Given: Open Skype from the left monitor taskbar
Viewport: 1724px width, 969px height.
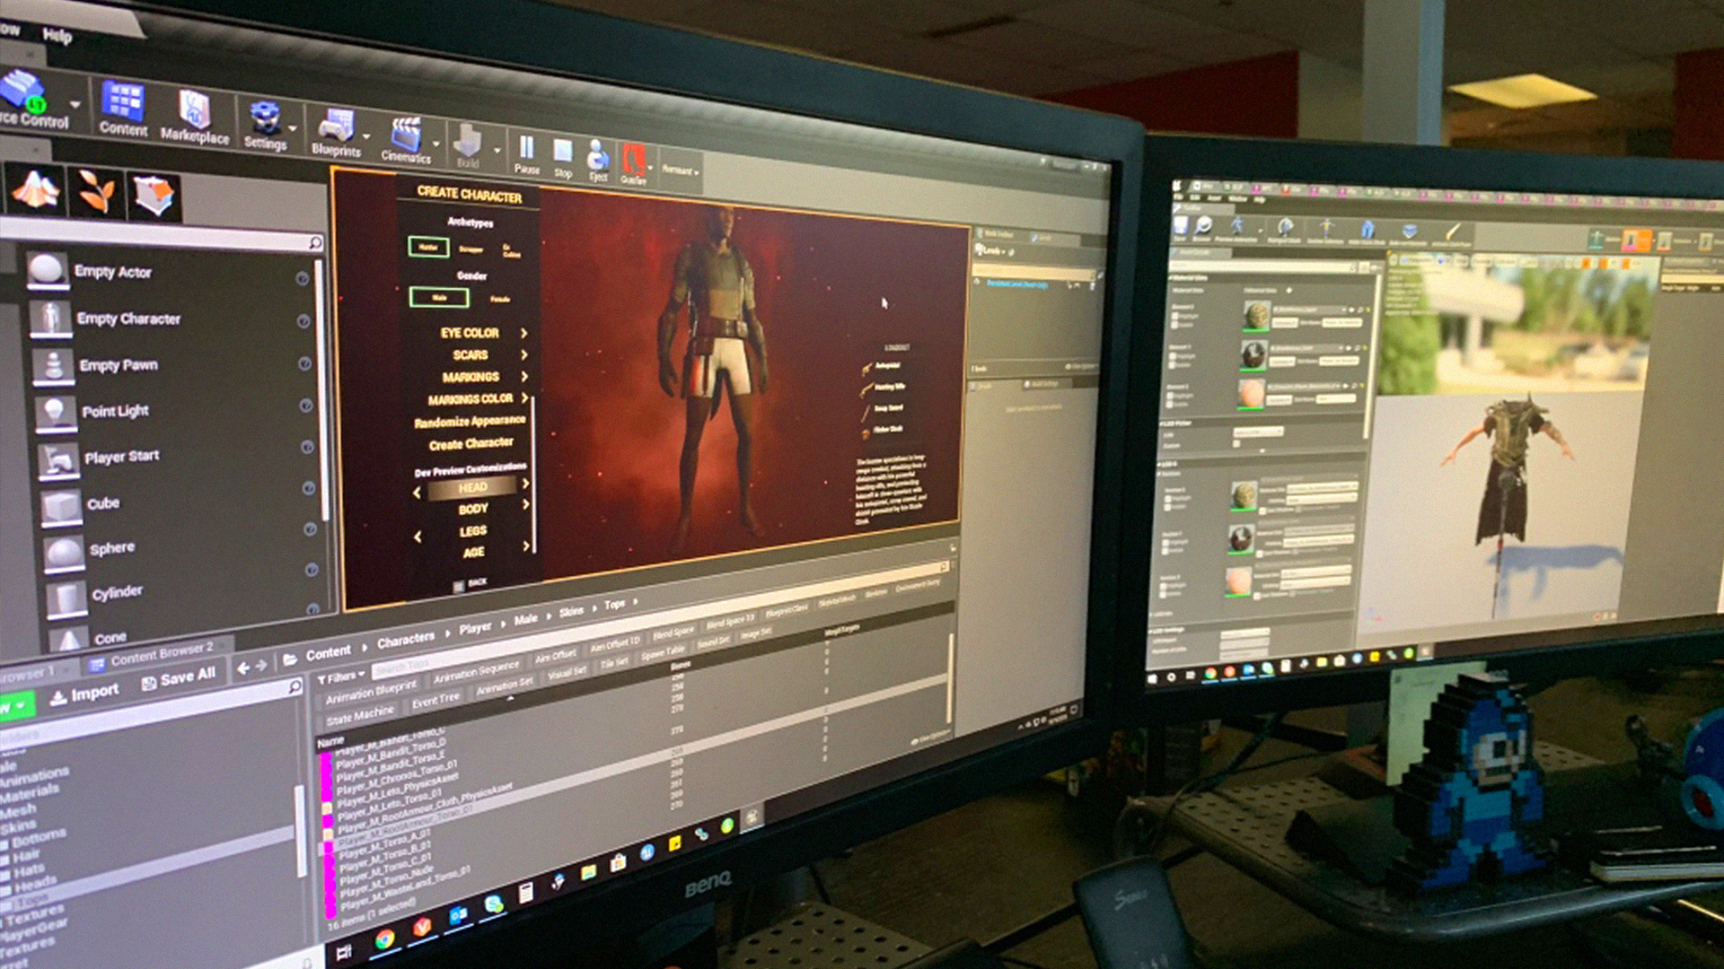Looking at the screenshot, I should [493, 904].
